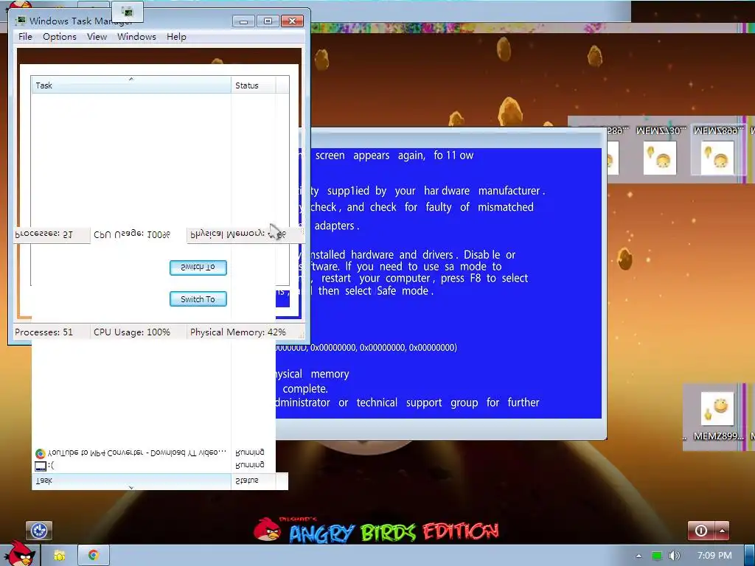Click the Angry Birds Edition logo
This screenshot has width=755, height=566.
tap(376, 531)
